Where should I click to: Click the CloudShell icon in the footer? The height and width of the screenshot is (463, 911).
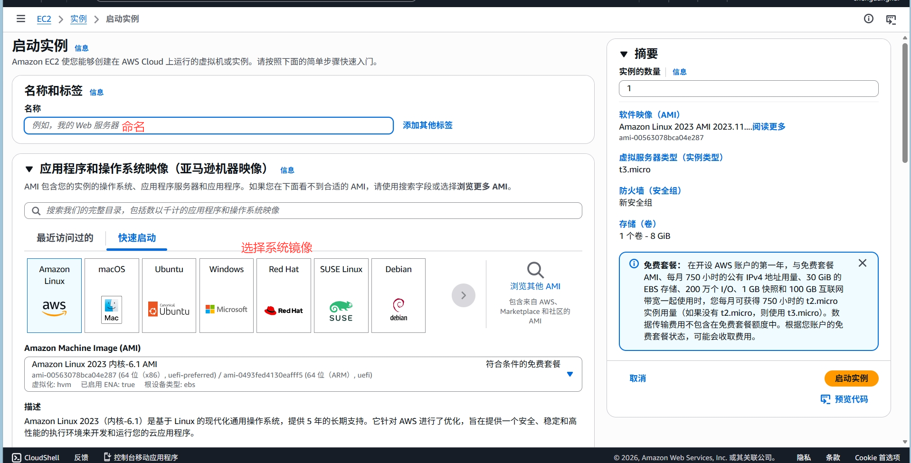(x=17, y=457)
